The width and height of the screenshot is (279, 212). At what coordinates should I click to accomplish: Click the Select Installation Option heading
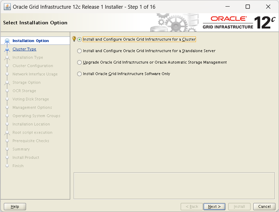point(35,23)
